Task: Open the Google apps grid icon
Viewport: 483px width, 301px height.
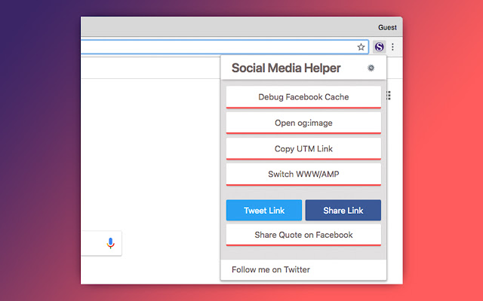Action: pos(389,96)
